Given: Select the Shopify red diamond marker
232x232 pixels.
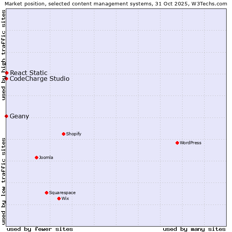Looking at the screenshot, I should pyautogui.click(x=63, y=134).
